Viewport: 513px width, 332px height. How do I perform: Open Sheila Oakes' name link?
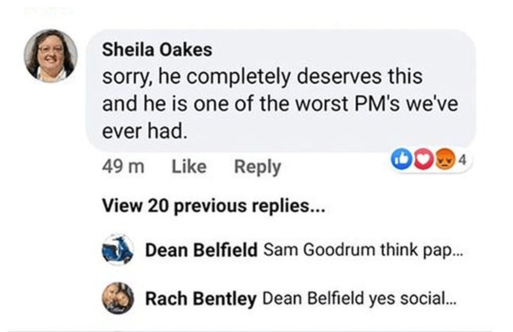point(157,50)
